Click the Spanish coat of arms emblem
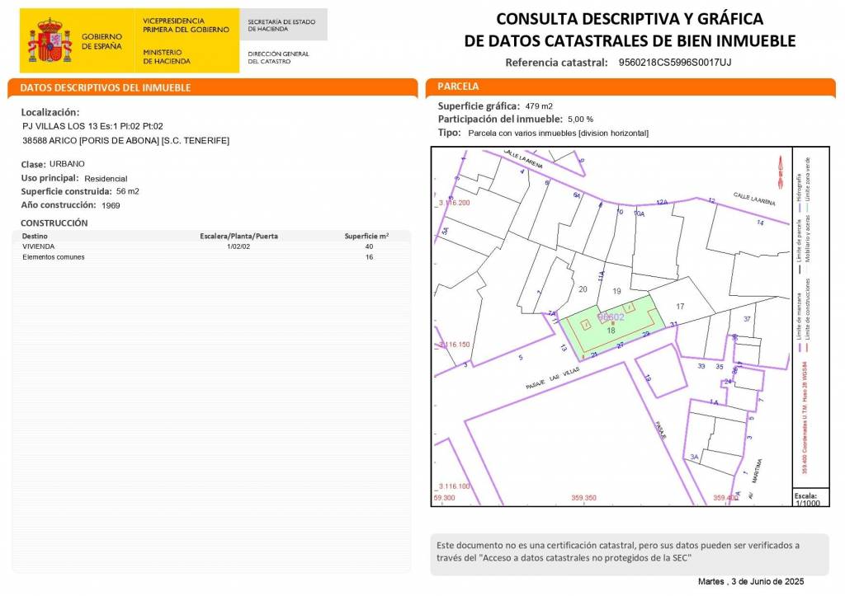Viewport: 845px width, 596px height. (50, 40)
